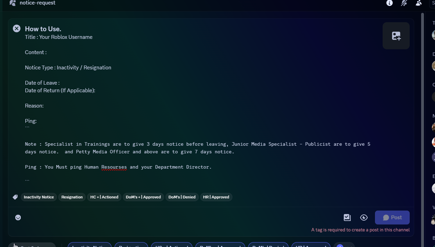Screen dimensions: 435x247
Task: Choose the DoM's | Denied tag
Action: [182, 197]
